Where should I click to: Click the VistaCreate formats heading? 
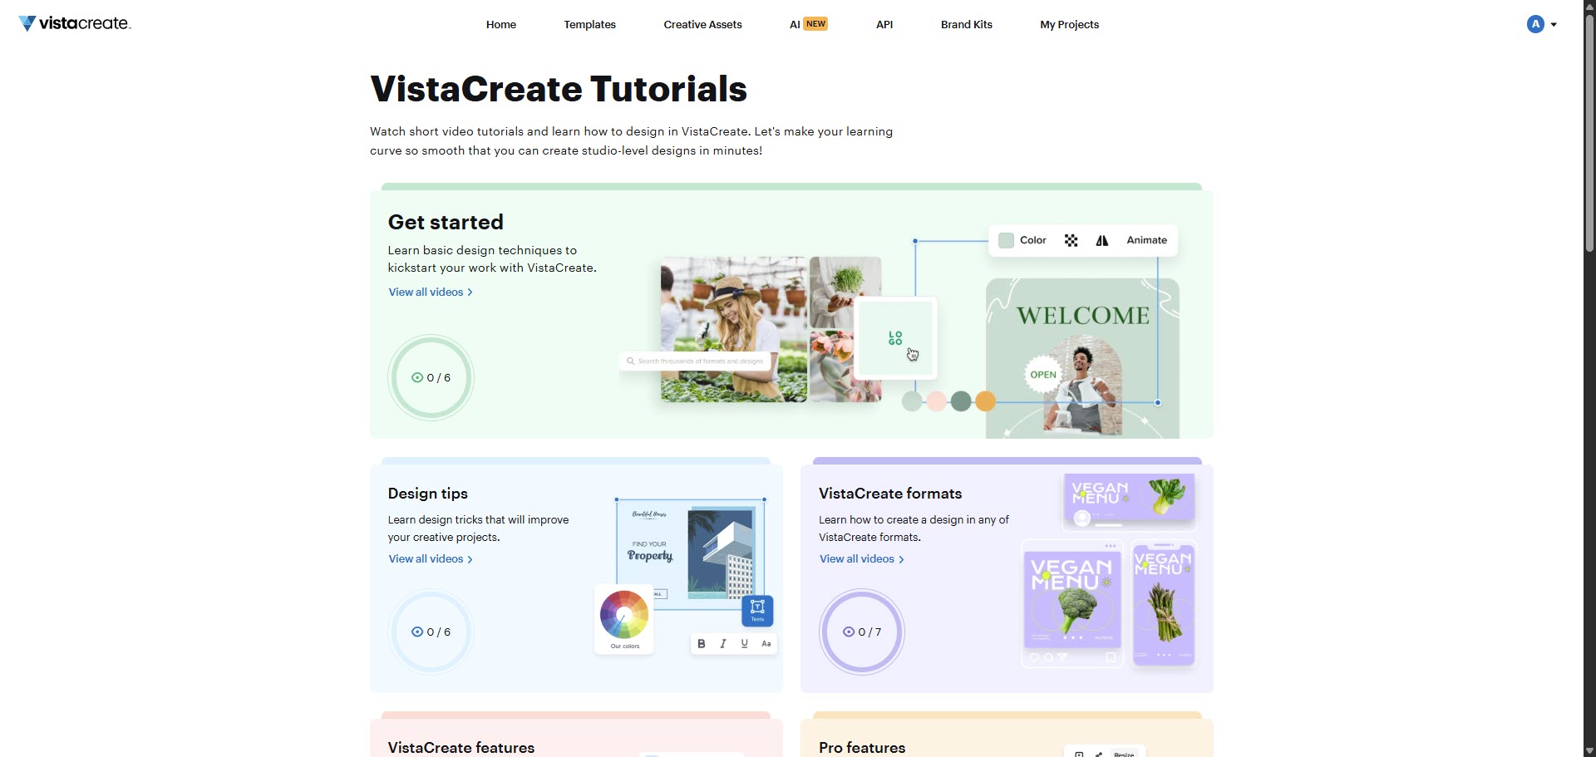click(x=890, y=493)
